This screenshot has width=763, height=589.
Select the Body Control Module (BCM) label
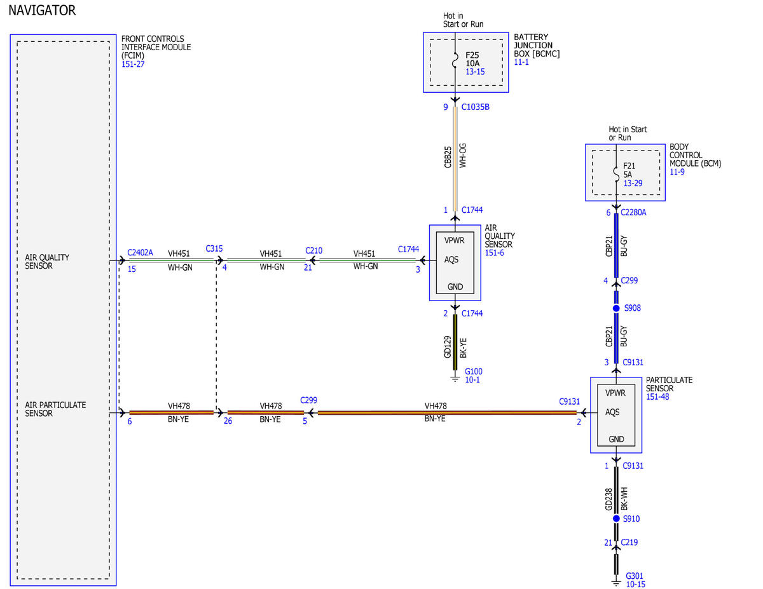click(695, 155)
